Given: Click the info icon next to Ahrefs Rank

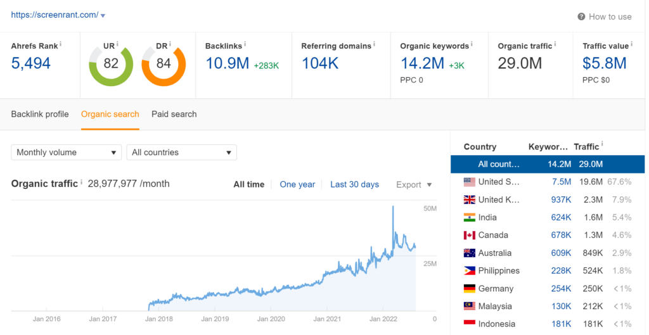Looking at the screenshot, I should pos(60,44).
